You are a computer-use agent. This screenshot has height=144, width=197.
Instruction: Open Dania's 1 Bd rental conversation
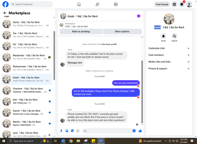click(26, 24)
